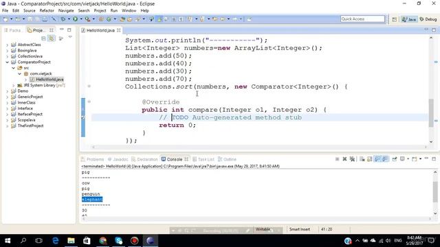The height and width of the screenshot is (247, 440).
Task: Click the New Java Class icon
Action: pyautogui.click(x=109, y=19)
